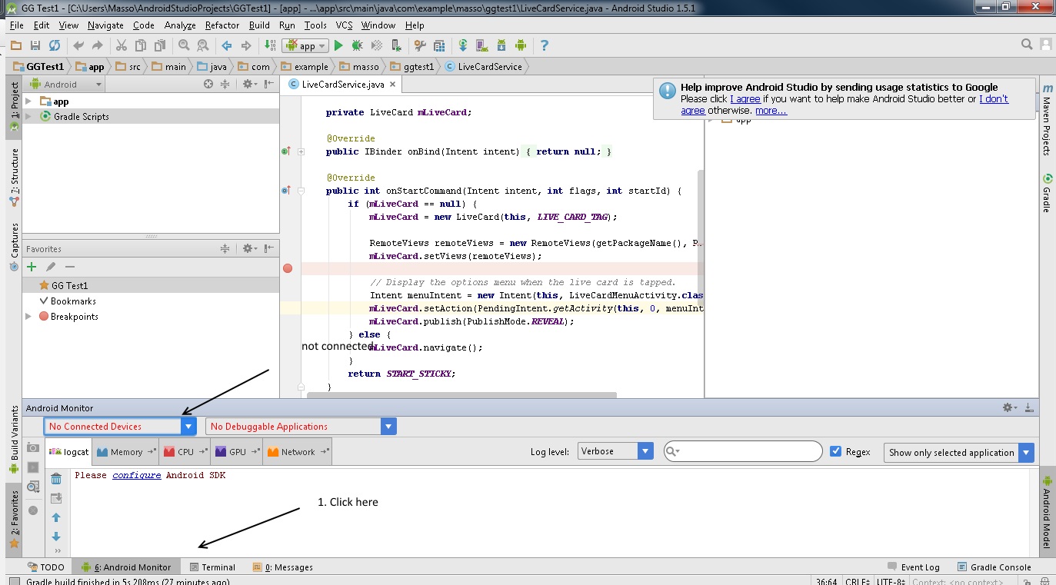1056x585 pixels.
Task: Switch to the Network monitor tab
Action: pos(298,452)
